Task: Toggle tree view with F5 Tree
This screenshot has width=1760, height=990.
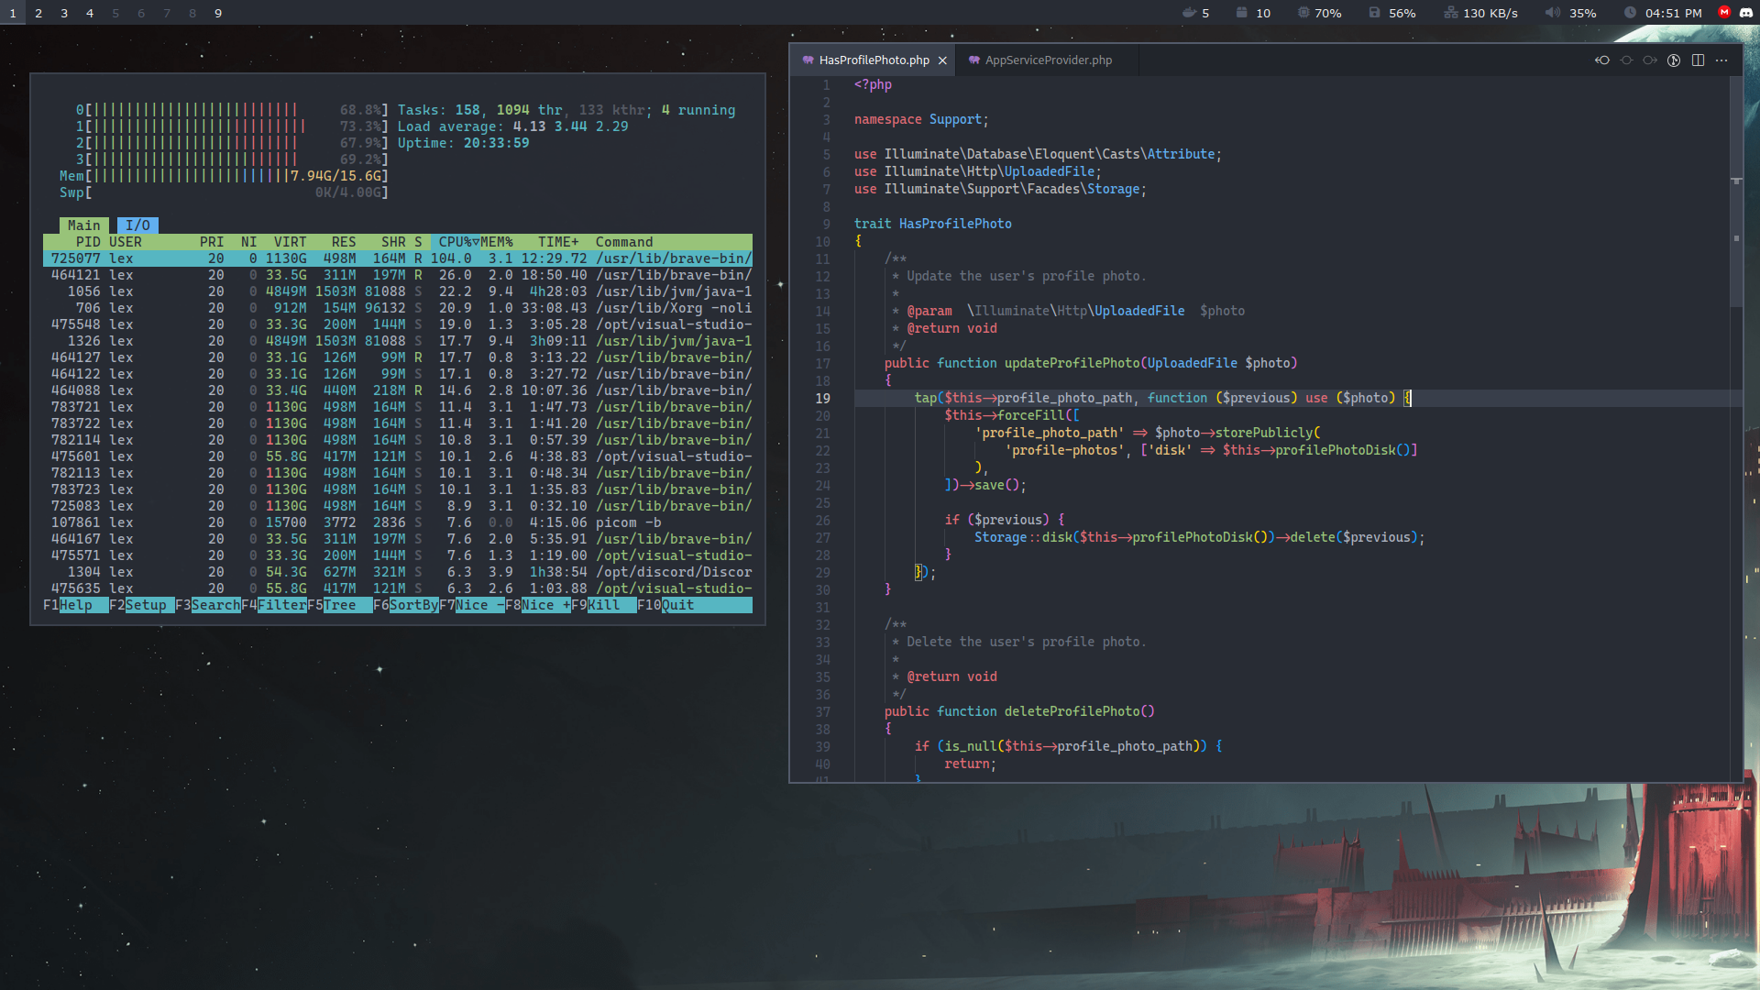Action: coord(339,605)
